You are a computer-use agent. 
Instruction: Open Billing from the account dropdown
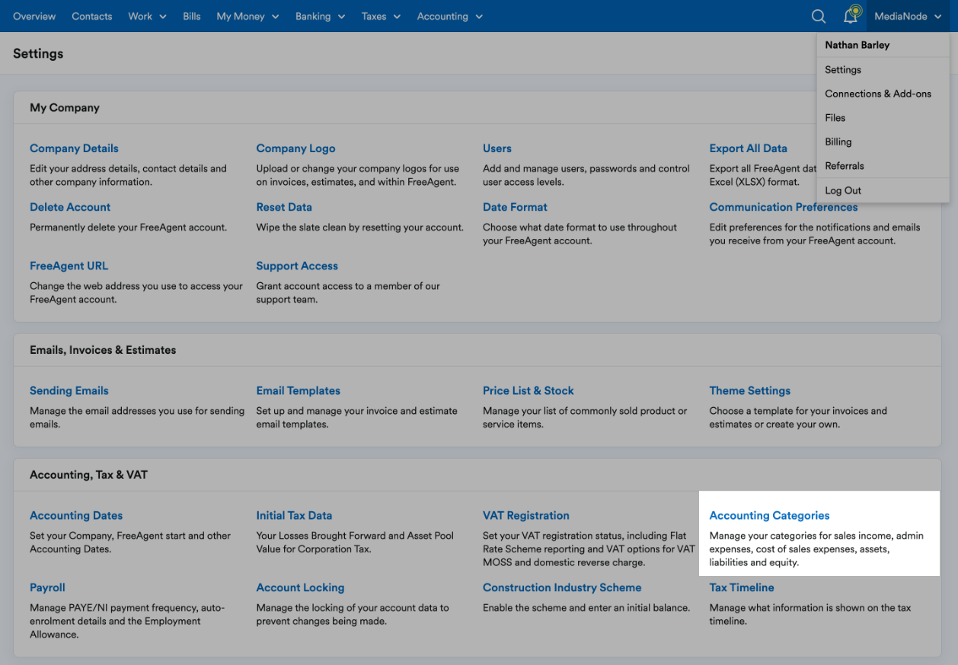pyautogui.click(x=838, y=142)
